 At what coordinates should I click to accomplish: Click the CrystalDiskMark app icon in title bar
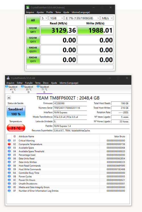[28, 7]
